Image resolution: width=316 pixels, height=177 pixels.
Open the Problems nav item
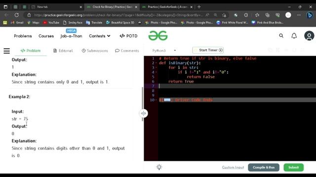pyautogui.click(x=23, y=36)
